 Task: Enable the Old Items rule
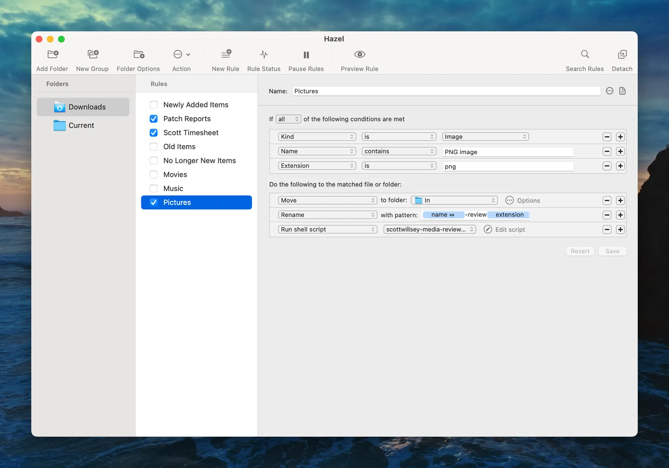pos(153,147)
